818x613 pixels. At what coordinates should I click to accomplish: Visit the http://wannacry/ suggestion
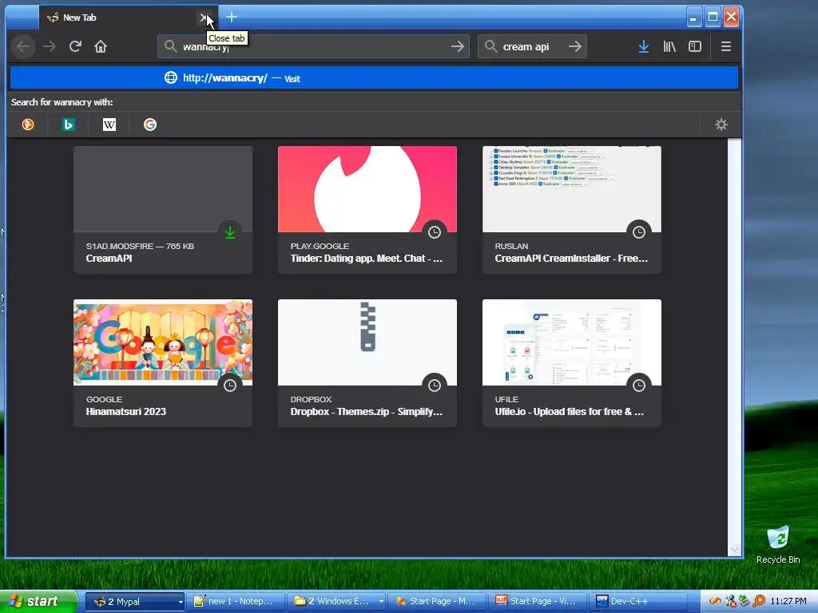pyautogui.click(x=374, y=78)
